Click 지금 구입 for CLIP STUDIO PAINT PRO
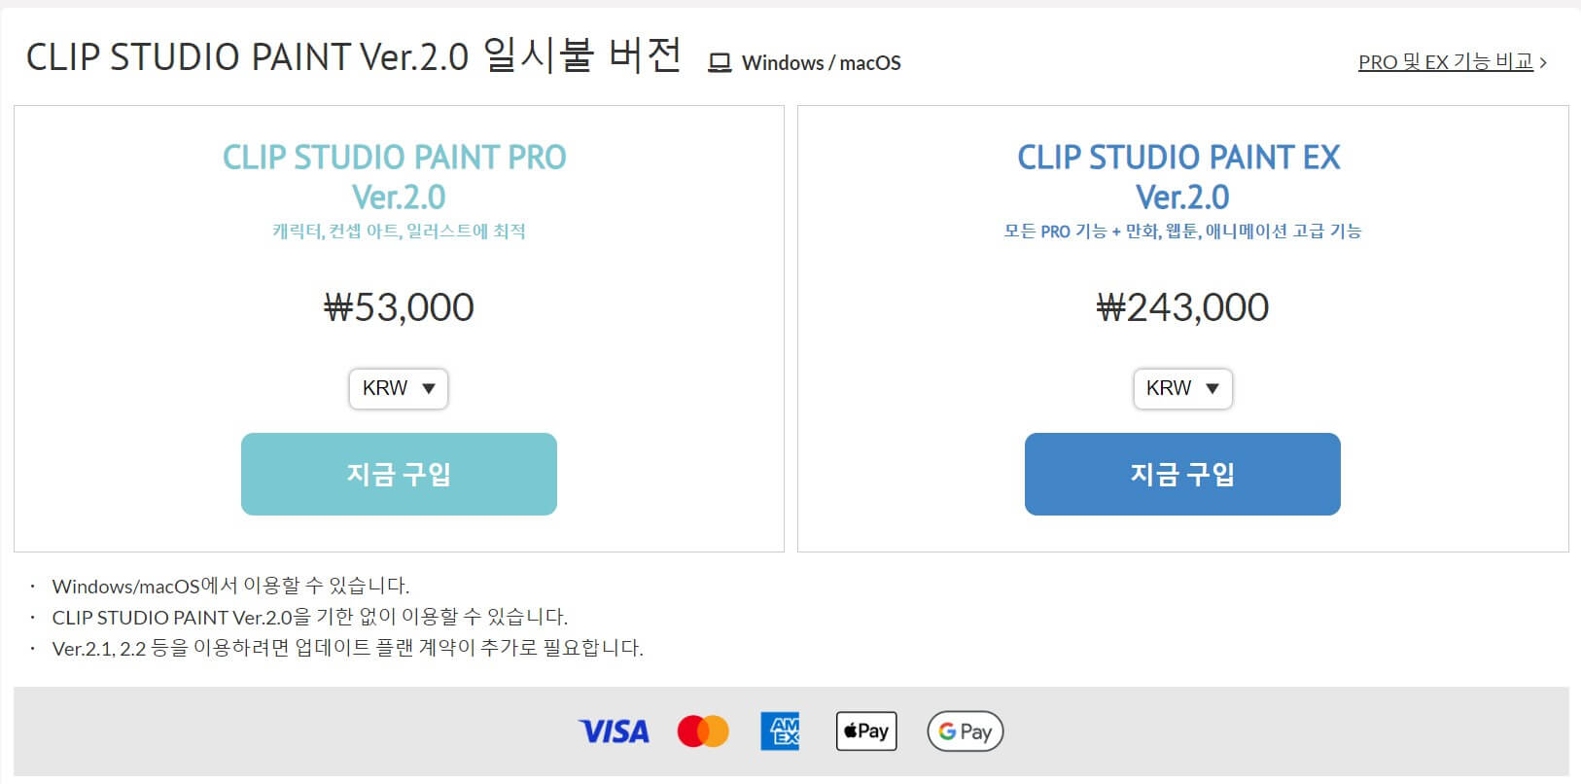The height and width of the screenshot is (784, 1581). pyautogui.click(x=399, y=474)
